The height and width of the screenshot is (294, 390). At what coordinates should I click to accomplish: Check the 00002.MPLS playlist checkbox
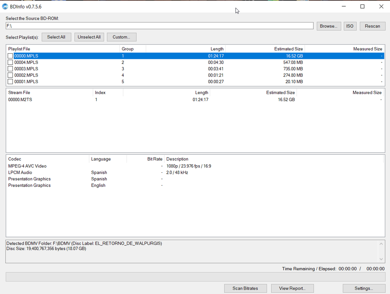10,75
